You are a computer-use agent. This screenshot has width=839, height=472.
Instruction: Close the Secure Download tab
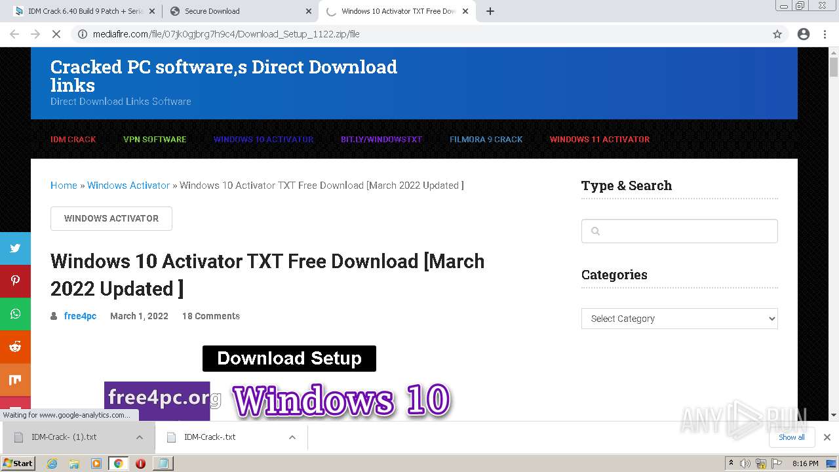pos(309,11)
